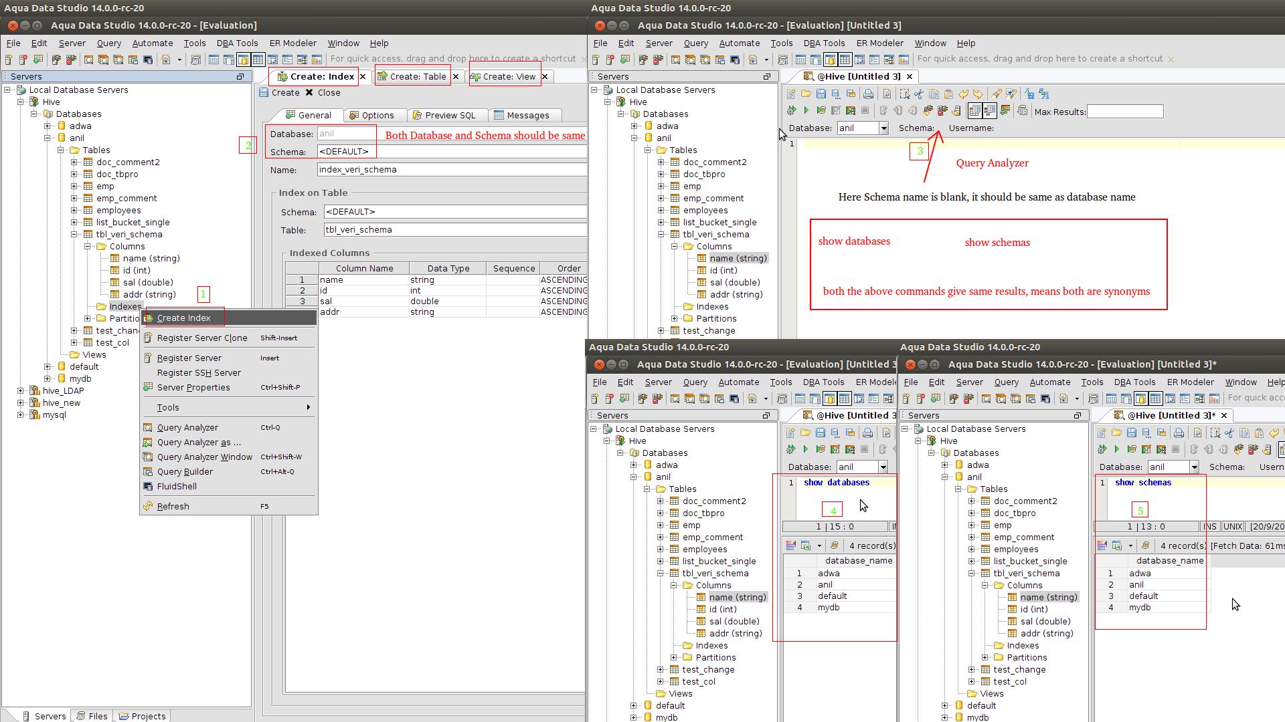Toggle pivot results icon left of Max Results
Image resolution: width=1285 pixels, height=722 pixels.
click(x=1005, y=111)
